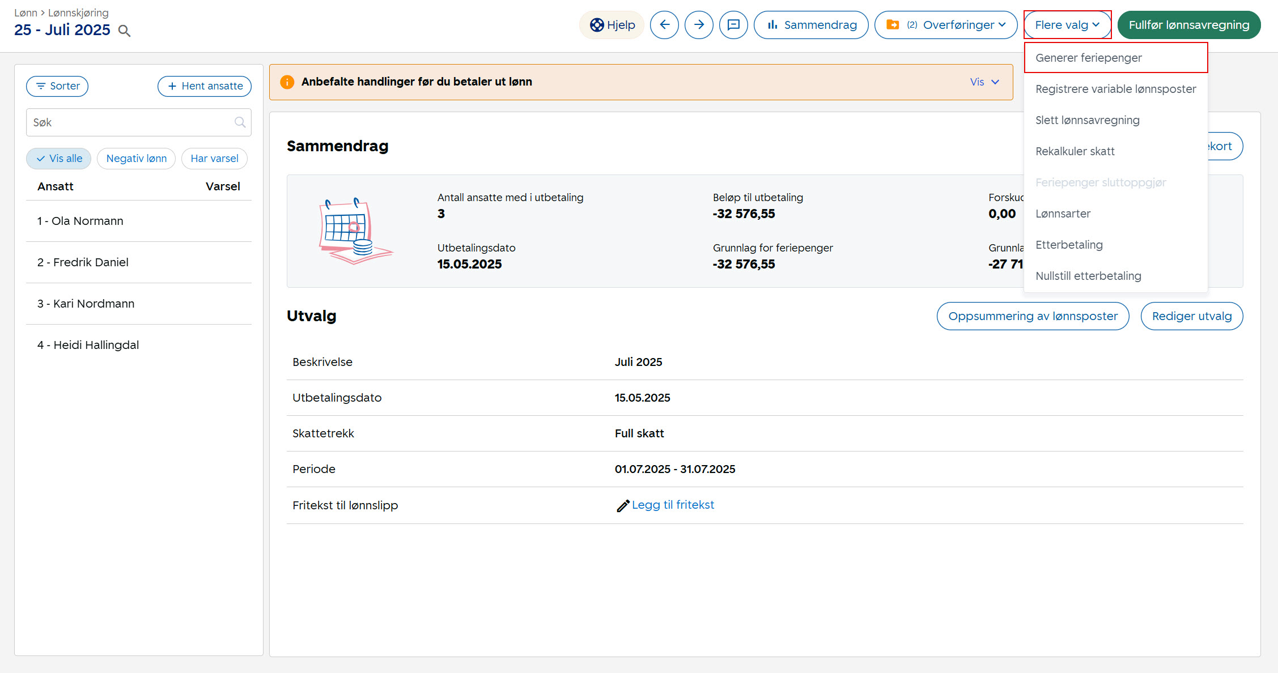Viewport: 1278px width, 673px height.
Task: Select employee 3 - Kari Nordmann
Action: click(x=86, y=304)
